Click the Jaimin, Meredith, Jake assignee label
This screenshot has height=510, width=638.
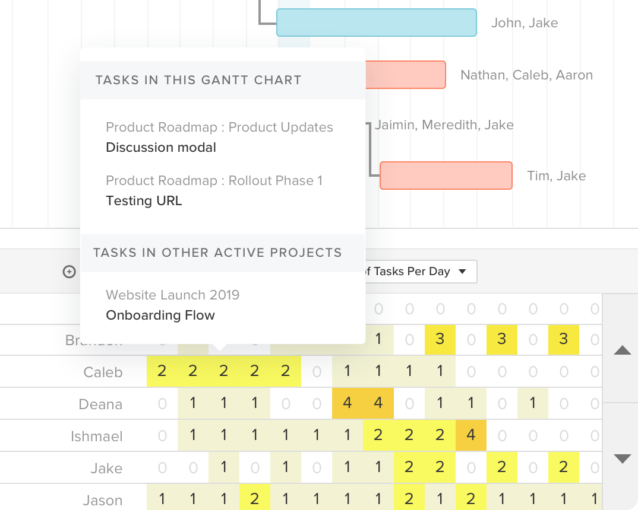444,125
